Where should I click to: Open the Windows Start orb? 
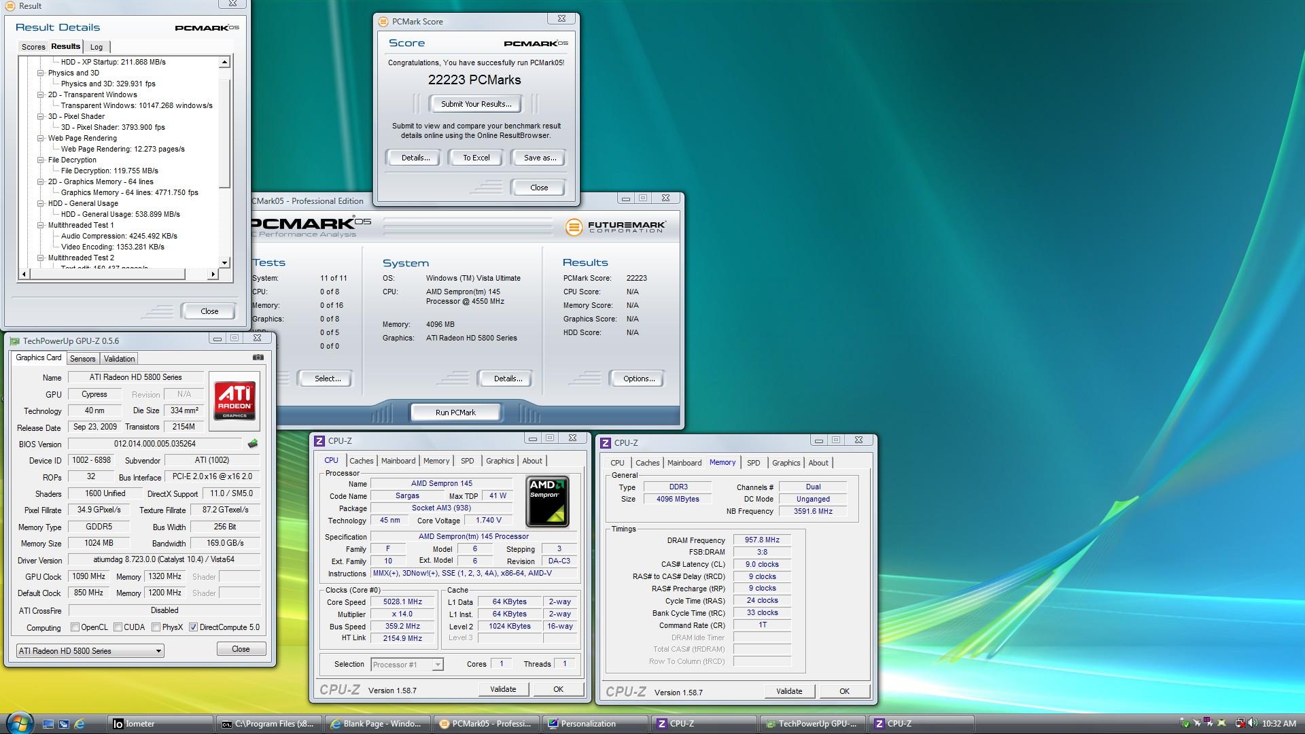click(18, 723)
